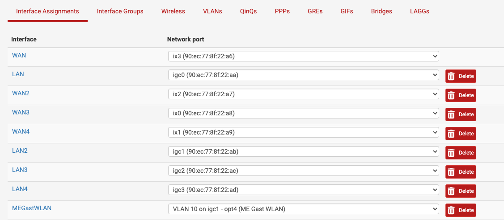Screen dimensions: 504x220
Task: Switch to the Interface Groups tab
Action: click(x=120, y=11)
